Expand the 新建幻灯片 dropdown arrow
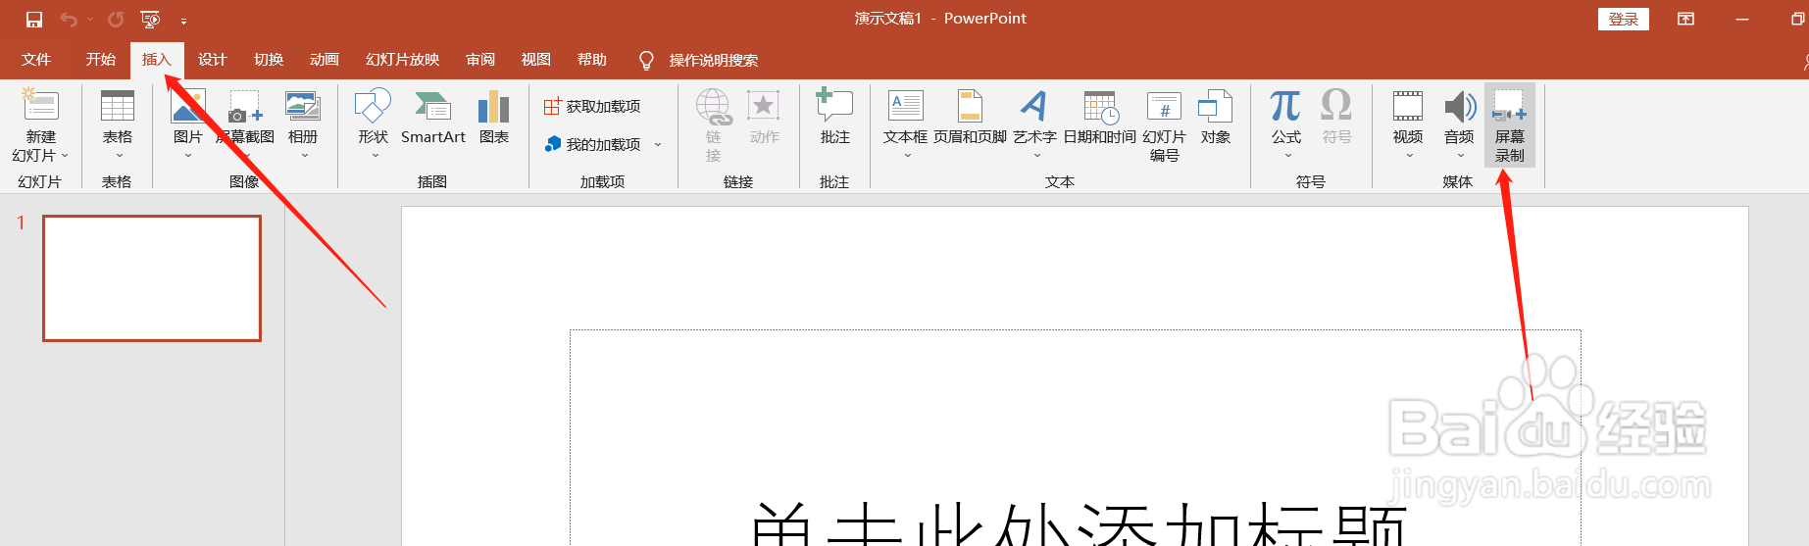 pyautogui.click(x=65, y=156)
